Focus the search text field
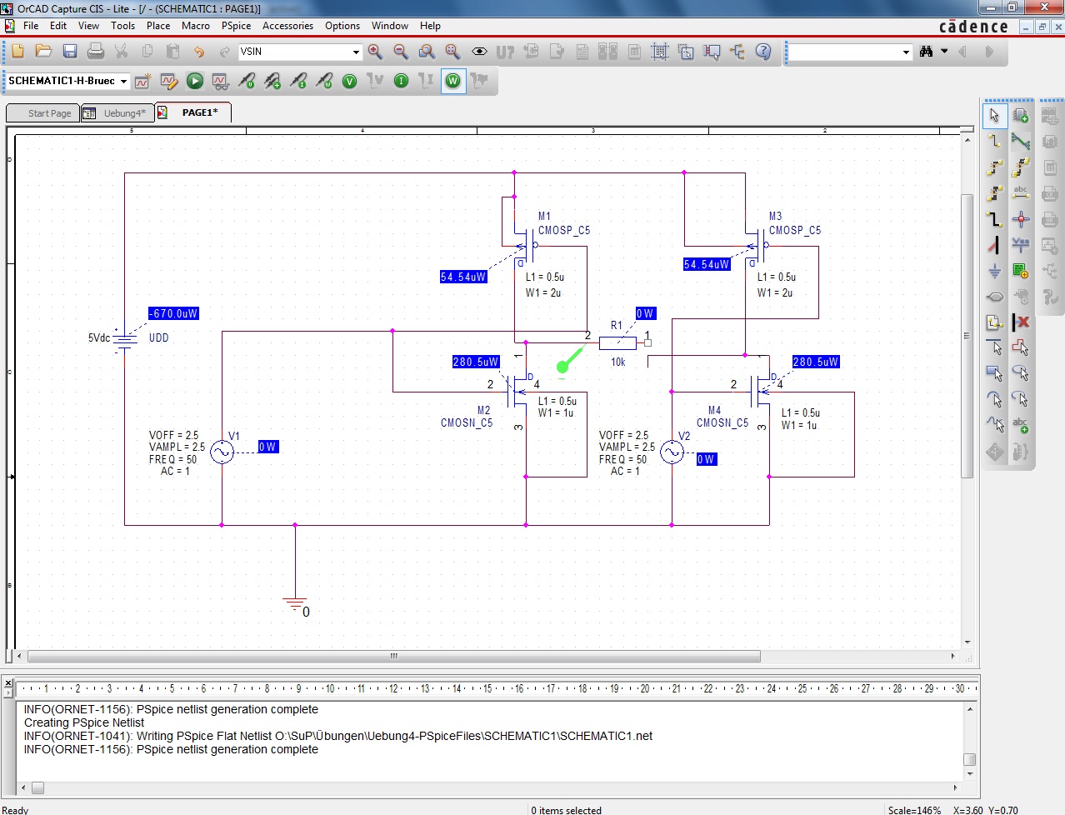The image size is (1065, 815). tap(845, 52)
